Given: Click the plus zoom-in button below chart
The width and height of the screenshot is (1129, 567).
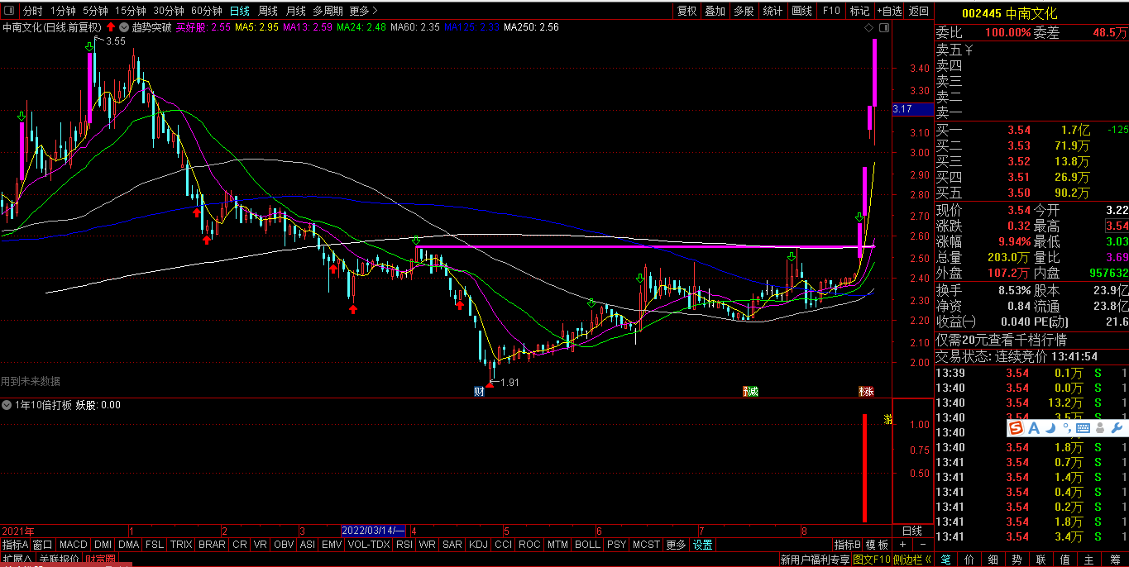Looking at the screenshot, I should (x=902, y=545).
